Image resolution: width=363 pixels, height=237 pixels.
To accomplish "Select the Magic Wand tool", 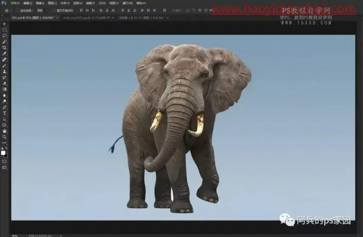I will click(5, 42).
